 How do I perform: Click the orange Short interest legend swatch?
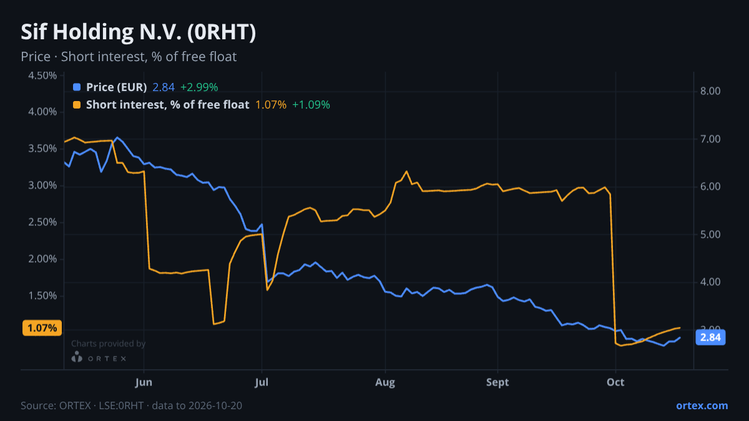click(x=77, y=105)
